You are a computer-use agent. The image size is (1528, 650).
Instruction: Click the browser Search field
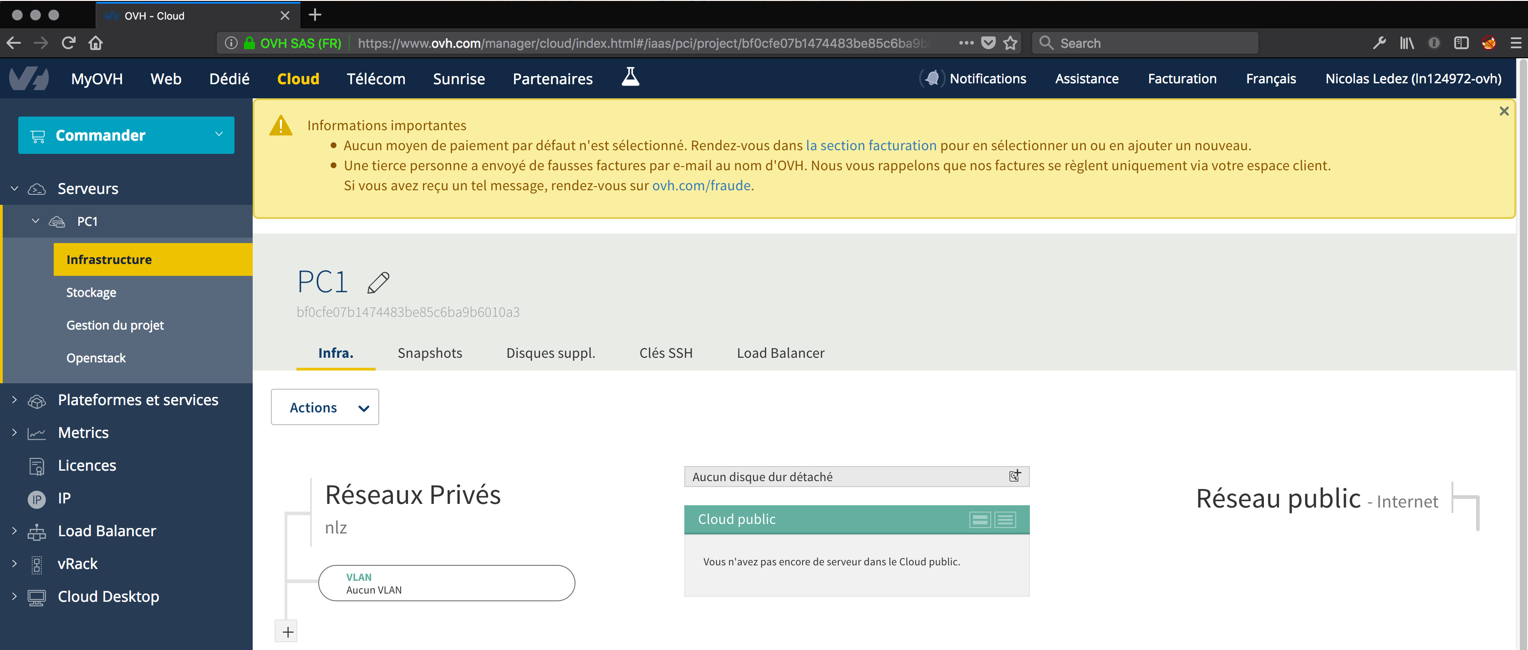click(x=1145, y=43)
